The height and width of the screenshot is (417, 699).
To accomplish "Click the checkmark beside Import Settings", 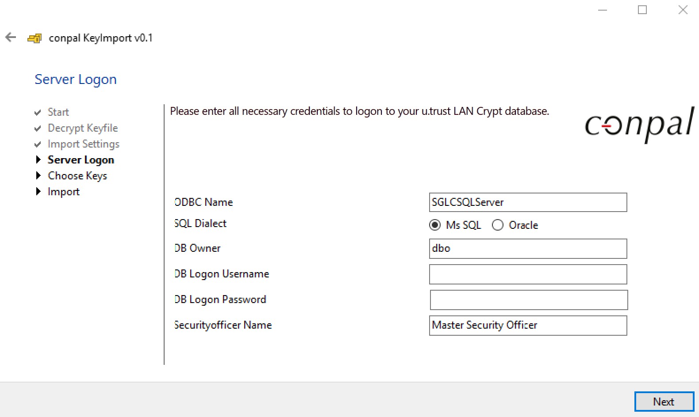I will click(x=38, y=144).
